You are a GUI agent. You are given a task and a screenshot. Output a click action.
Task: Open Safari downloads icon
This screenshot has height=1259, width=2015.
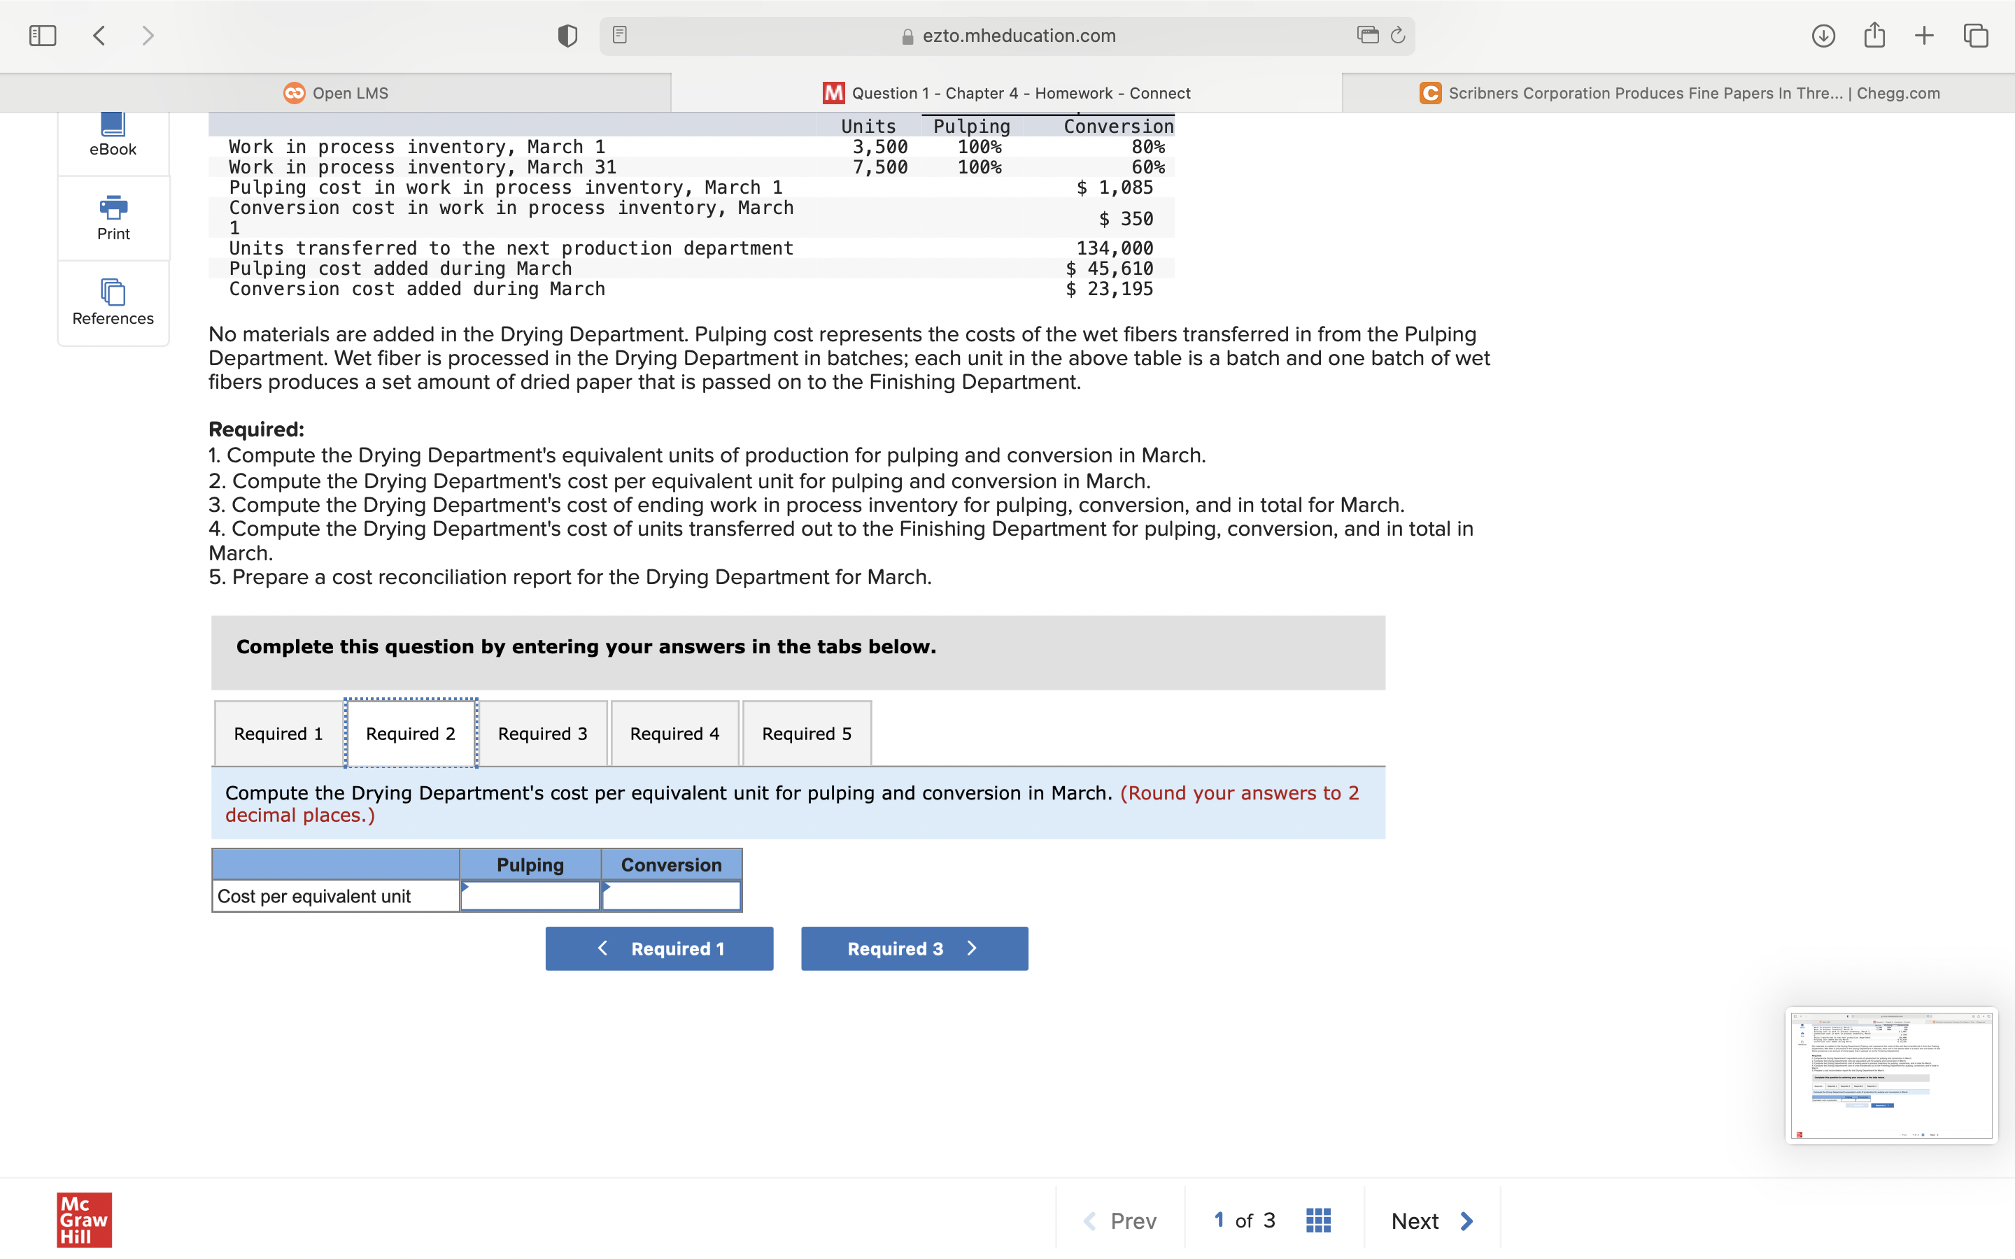point(1823,36)
